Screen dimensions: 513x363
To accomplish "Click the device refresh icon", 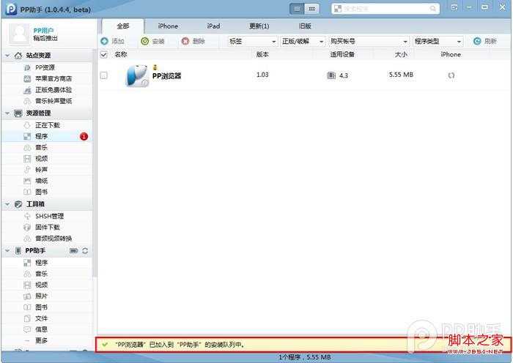I will pyautogui.click(x=85, y=250).
